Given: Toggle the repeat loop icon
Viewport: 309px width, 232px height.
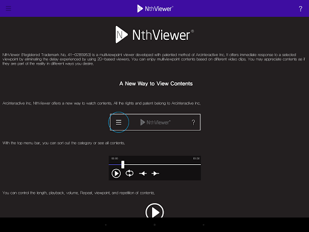Looking at the screenshot, I should (129, 173).
